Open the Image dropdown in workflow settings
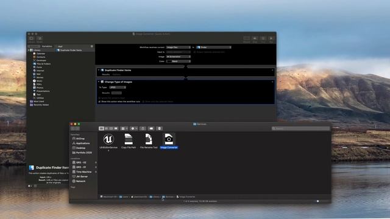The width and height of the screenshot is (390, 219). tap(179, 57)
